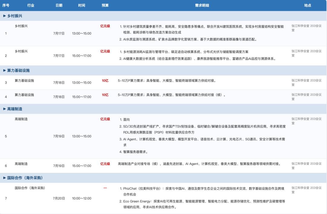This screenshot has height=214, width=327.
Task: Click 张江科学会堂 203会议室 location in row 1
Action: click(x=306, y=28)
